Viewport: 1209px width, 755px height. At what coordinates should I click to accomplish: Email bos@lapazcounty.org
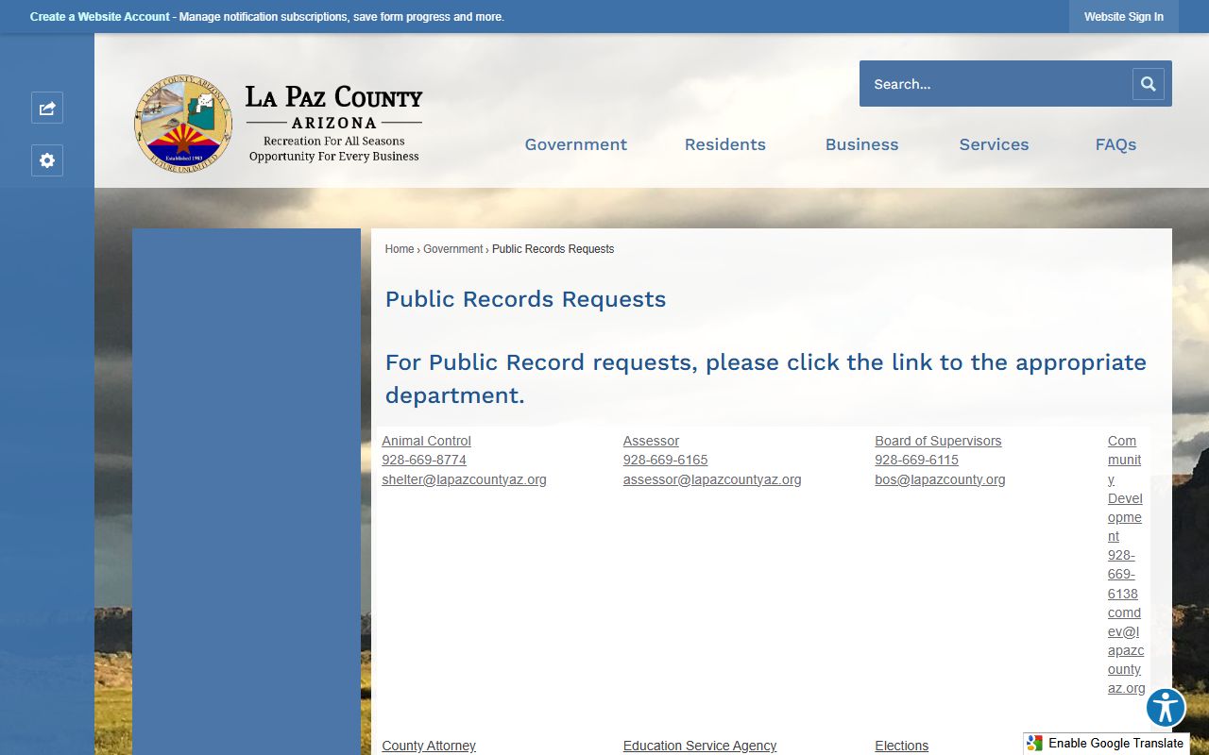[x=940, y=479]
